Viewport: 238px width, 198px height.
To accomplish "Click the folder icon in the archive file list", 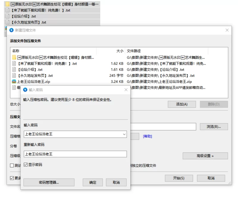I will coord(14,57).
